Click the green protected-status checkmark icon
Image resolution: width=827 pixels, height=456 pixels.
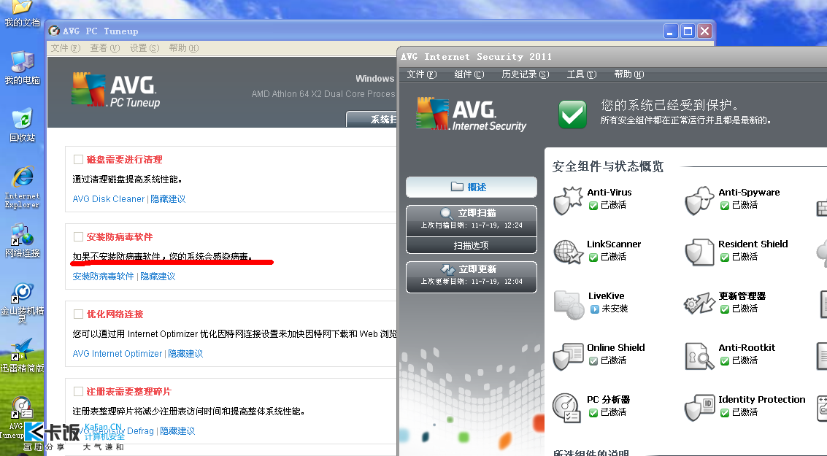(x=572, y=114)
